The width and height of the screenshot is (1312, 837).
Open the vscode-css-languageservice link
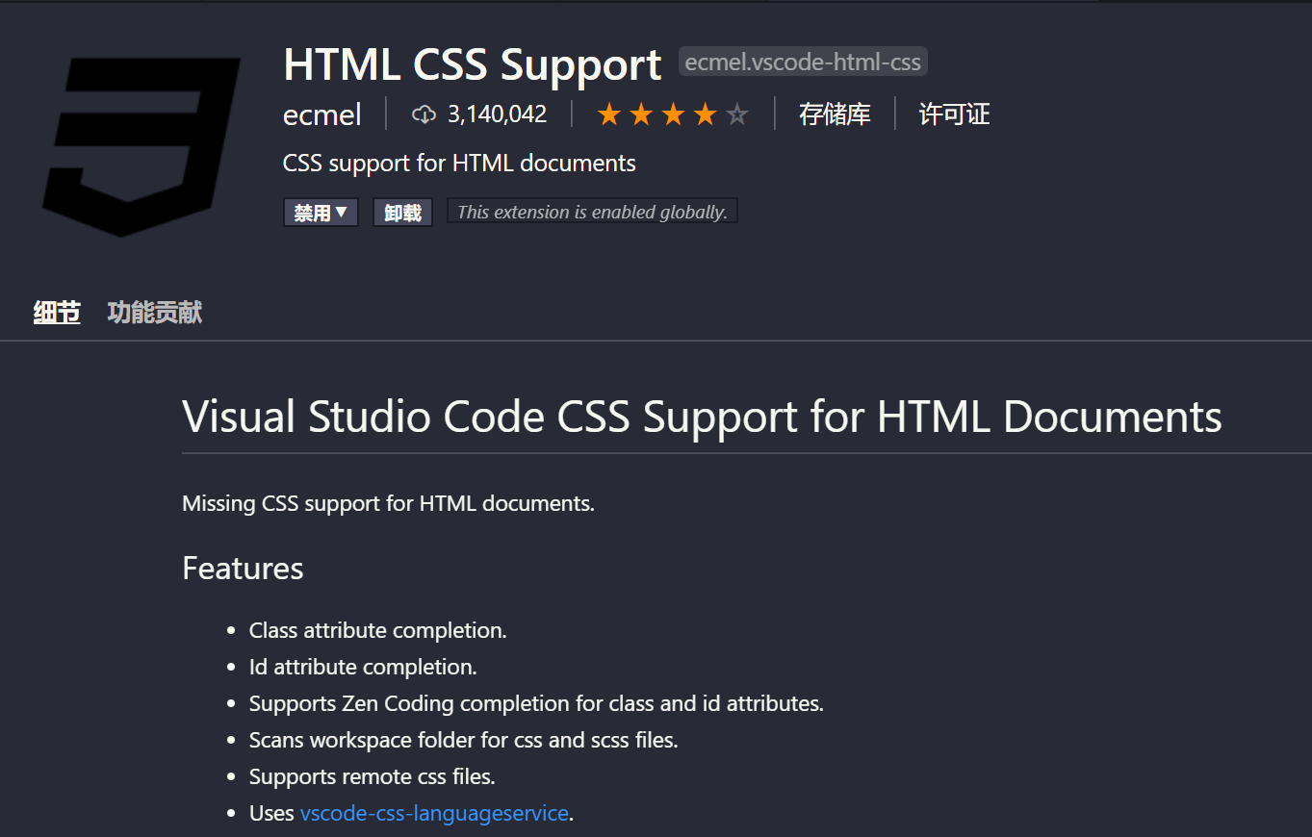pyautogui.click(x=434, y=813)
